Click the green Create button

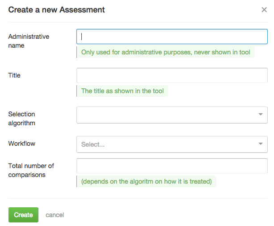click(x=23, y=215)
